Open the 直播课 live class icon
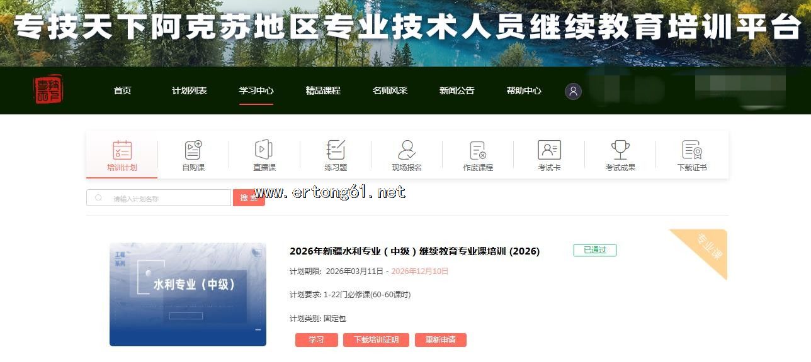The image size is (811, 362). pyautogui.click(x=264, y=150)
